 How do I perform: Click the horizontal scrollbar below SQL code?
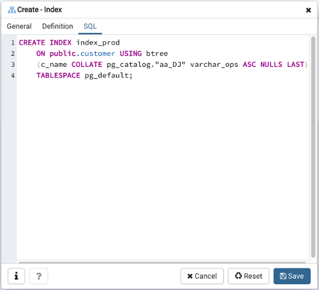click(162, 263)
